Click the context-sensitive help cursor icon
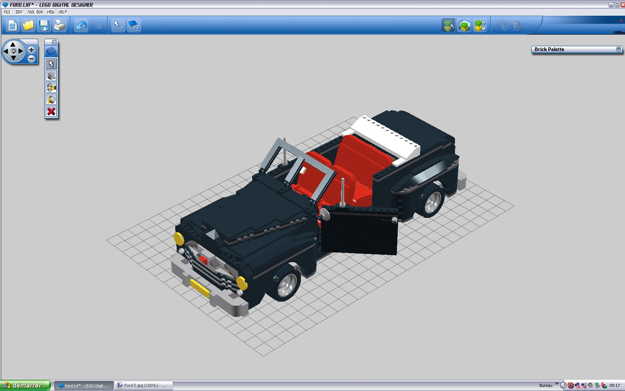Viewport: 625px width, 391px height. point(118,25)
